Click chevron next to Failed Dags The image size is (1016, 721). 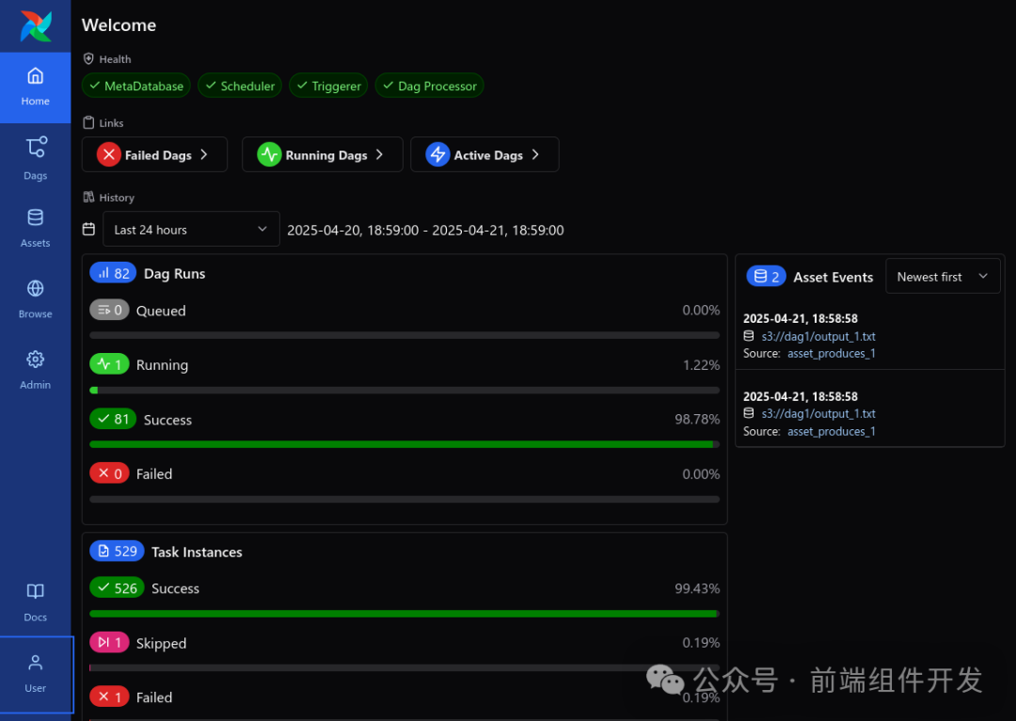204,154
